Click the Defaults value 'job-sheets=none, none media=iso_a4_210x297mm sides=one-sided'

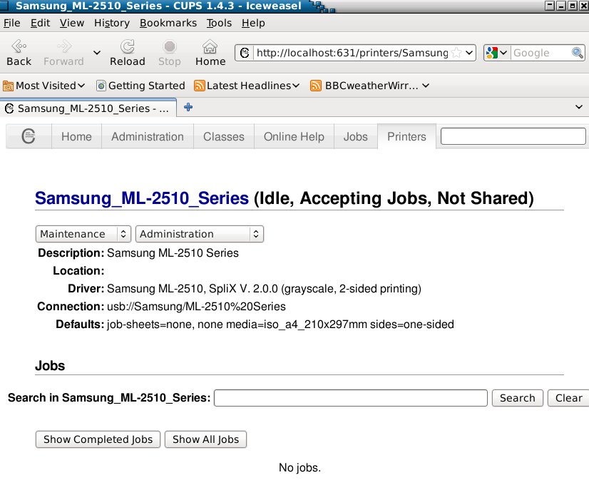280,324
